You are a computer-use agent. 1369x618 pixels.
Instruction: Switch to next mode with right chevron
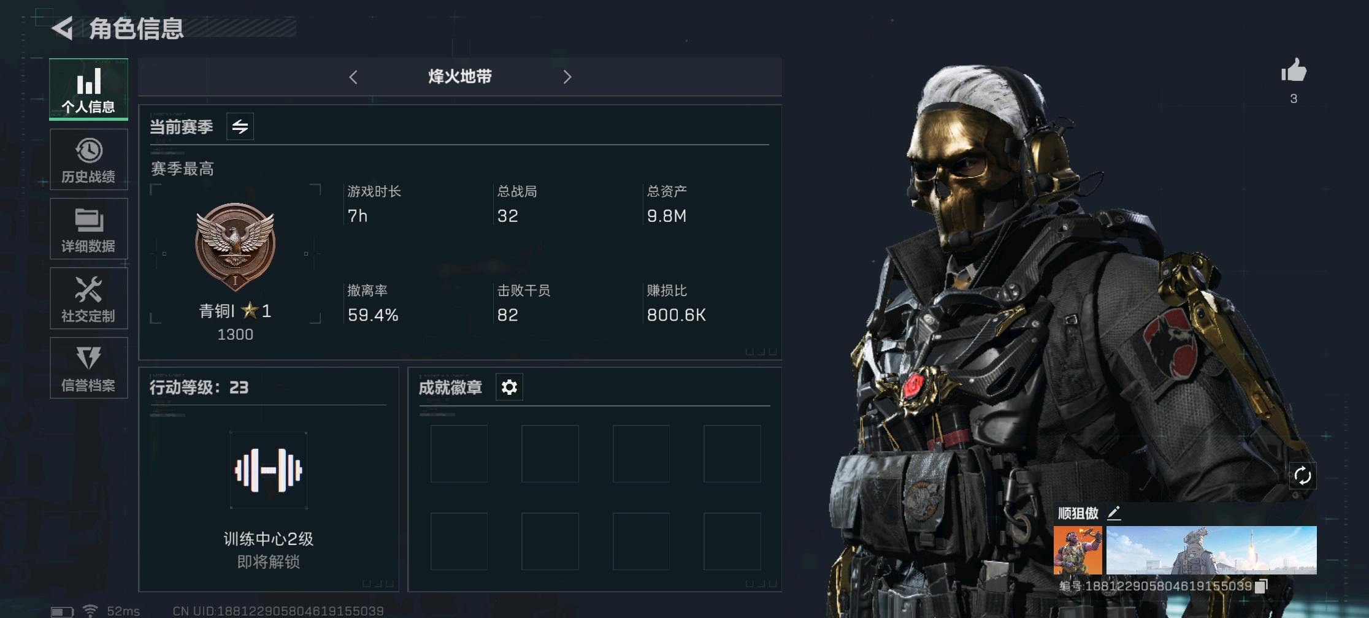[567, 77]
